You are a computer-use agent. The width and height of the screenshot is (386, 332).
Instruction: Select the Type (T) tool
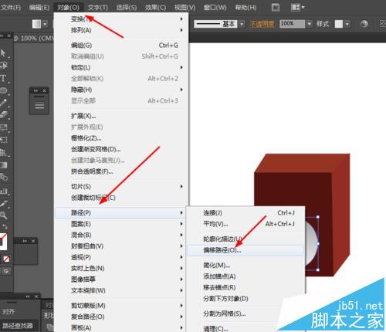click(3, 78)
